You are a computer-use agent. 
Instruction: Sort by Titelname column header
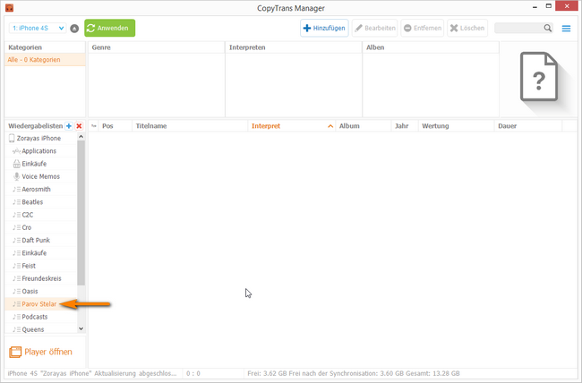coord(190,126)
